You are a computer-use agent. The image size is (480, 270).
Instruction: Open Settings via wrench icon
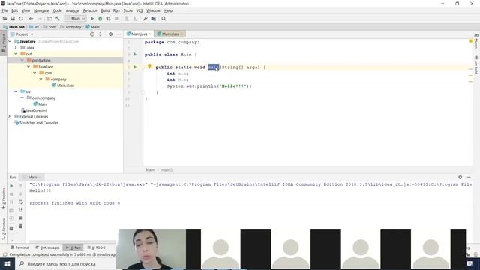145,19
